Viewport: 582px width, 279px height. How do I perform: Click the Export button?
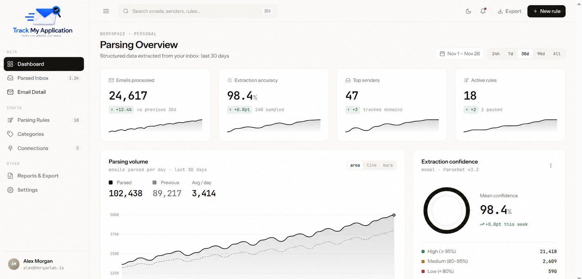tap(510, 11)
